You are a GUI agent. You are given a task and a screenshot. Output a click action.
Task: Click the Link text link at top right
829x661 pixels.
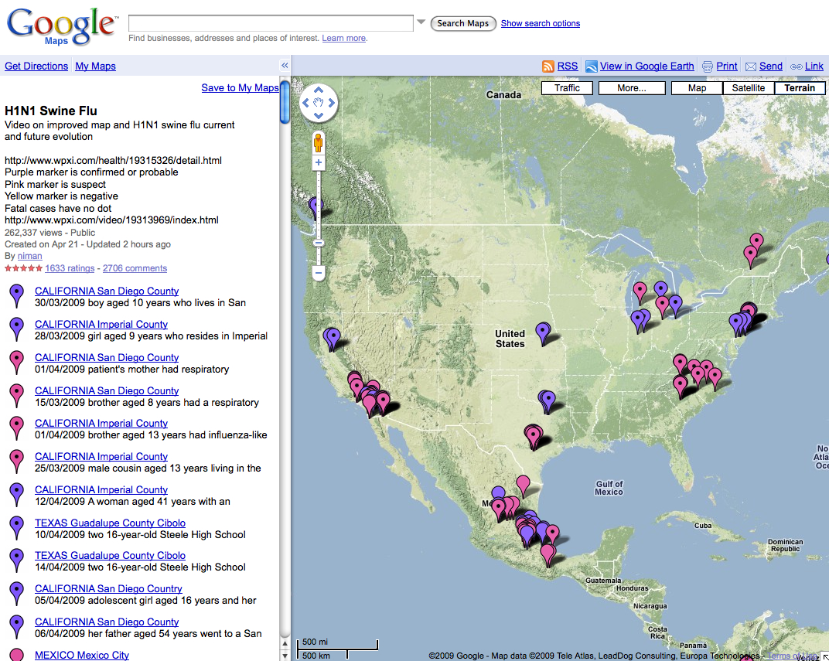pos(814,66)
